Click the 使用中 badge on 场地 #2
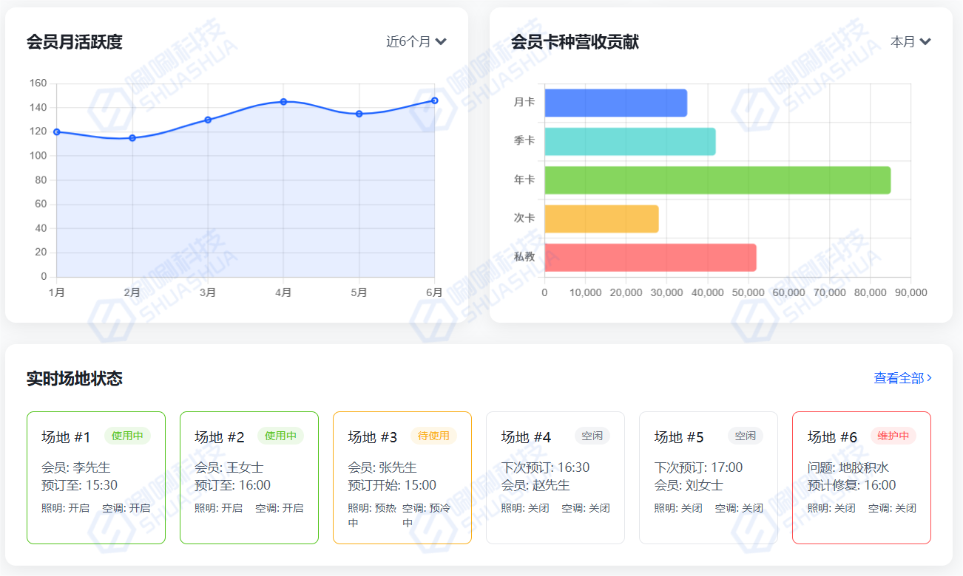The image size is (963, 576). (280, 436)
